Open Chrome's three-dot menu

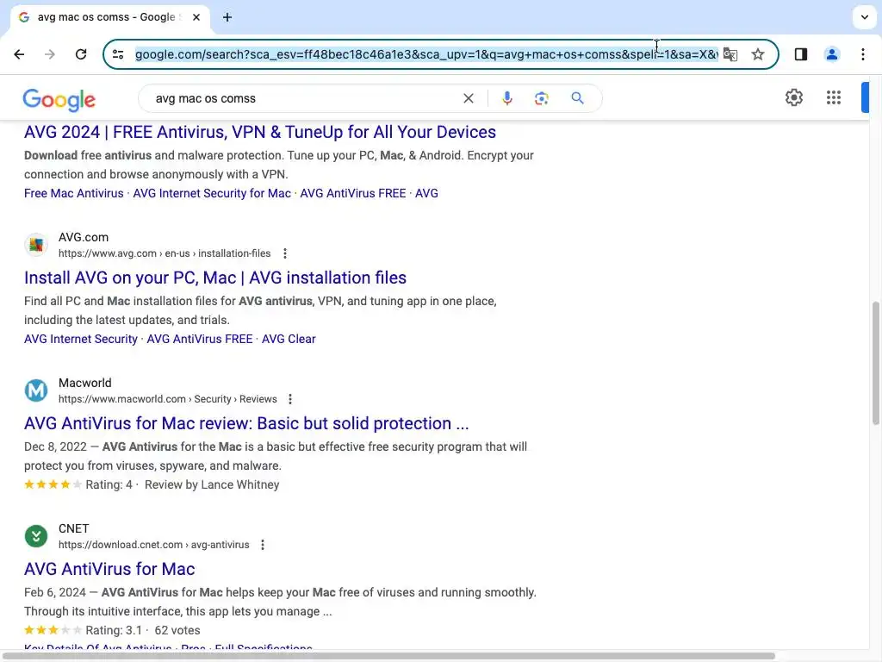pos(863,54)
